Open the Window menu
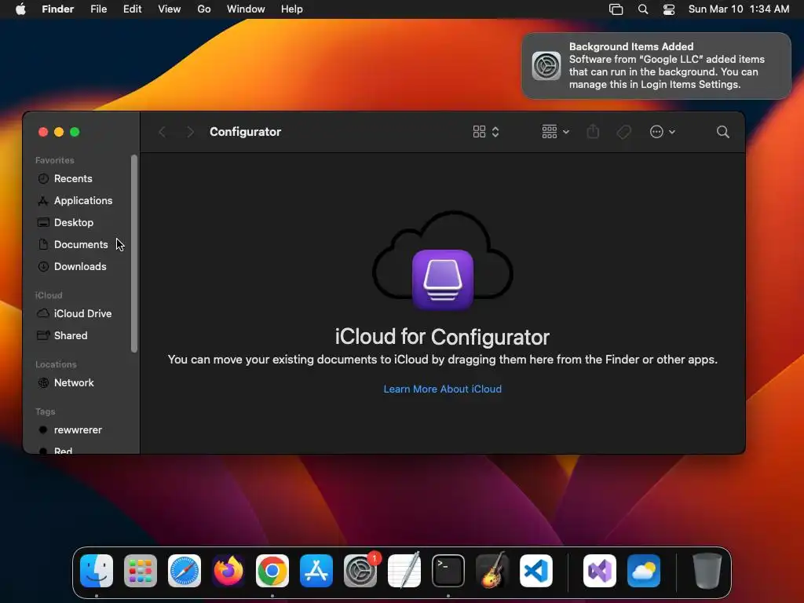The width and height of the screenshot is (804, 603). (246, 9)
